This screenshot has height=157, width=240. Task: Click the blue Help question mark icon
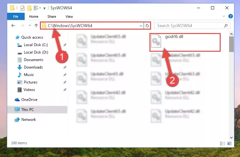[230, 16]
